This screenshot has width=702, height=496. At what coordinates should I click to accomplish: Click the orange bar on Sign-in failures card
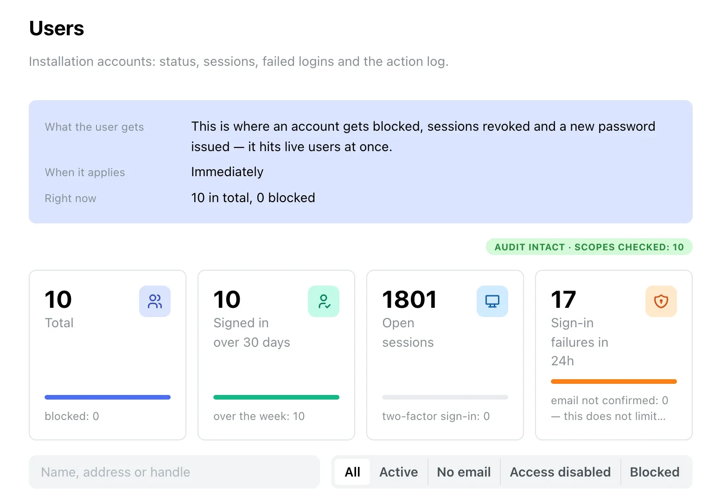[x=614, y=382]
